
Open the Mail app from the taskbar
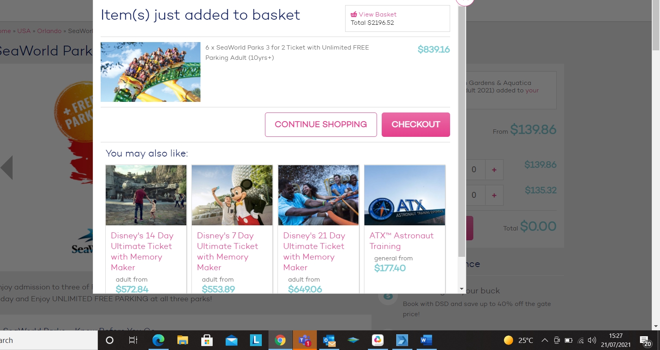pyautogui.click(x=232, y=340)
